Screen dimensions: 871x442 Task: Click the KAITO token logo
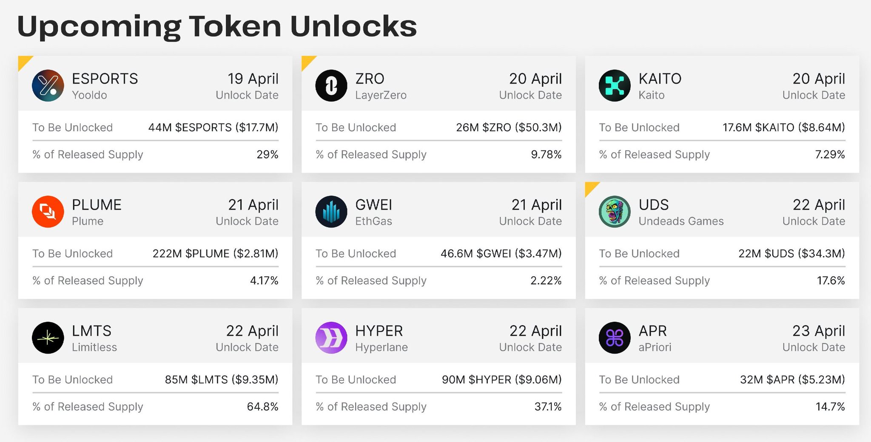click(x=615, y=85)
